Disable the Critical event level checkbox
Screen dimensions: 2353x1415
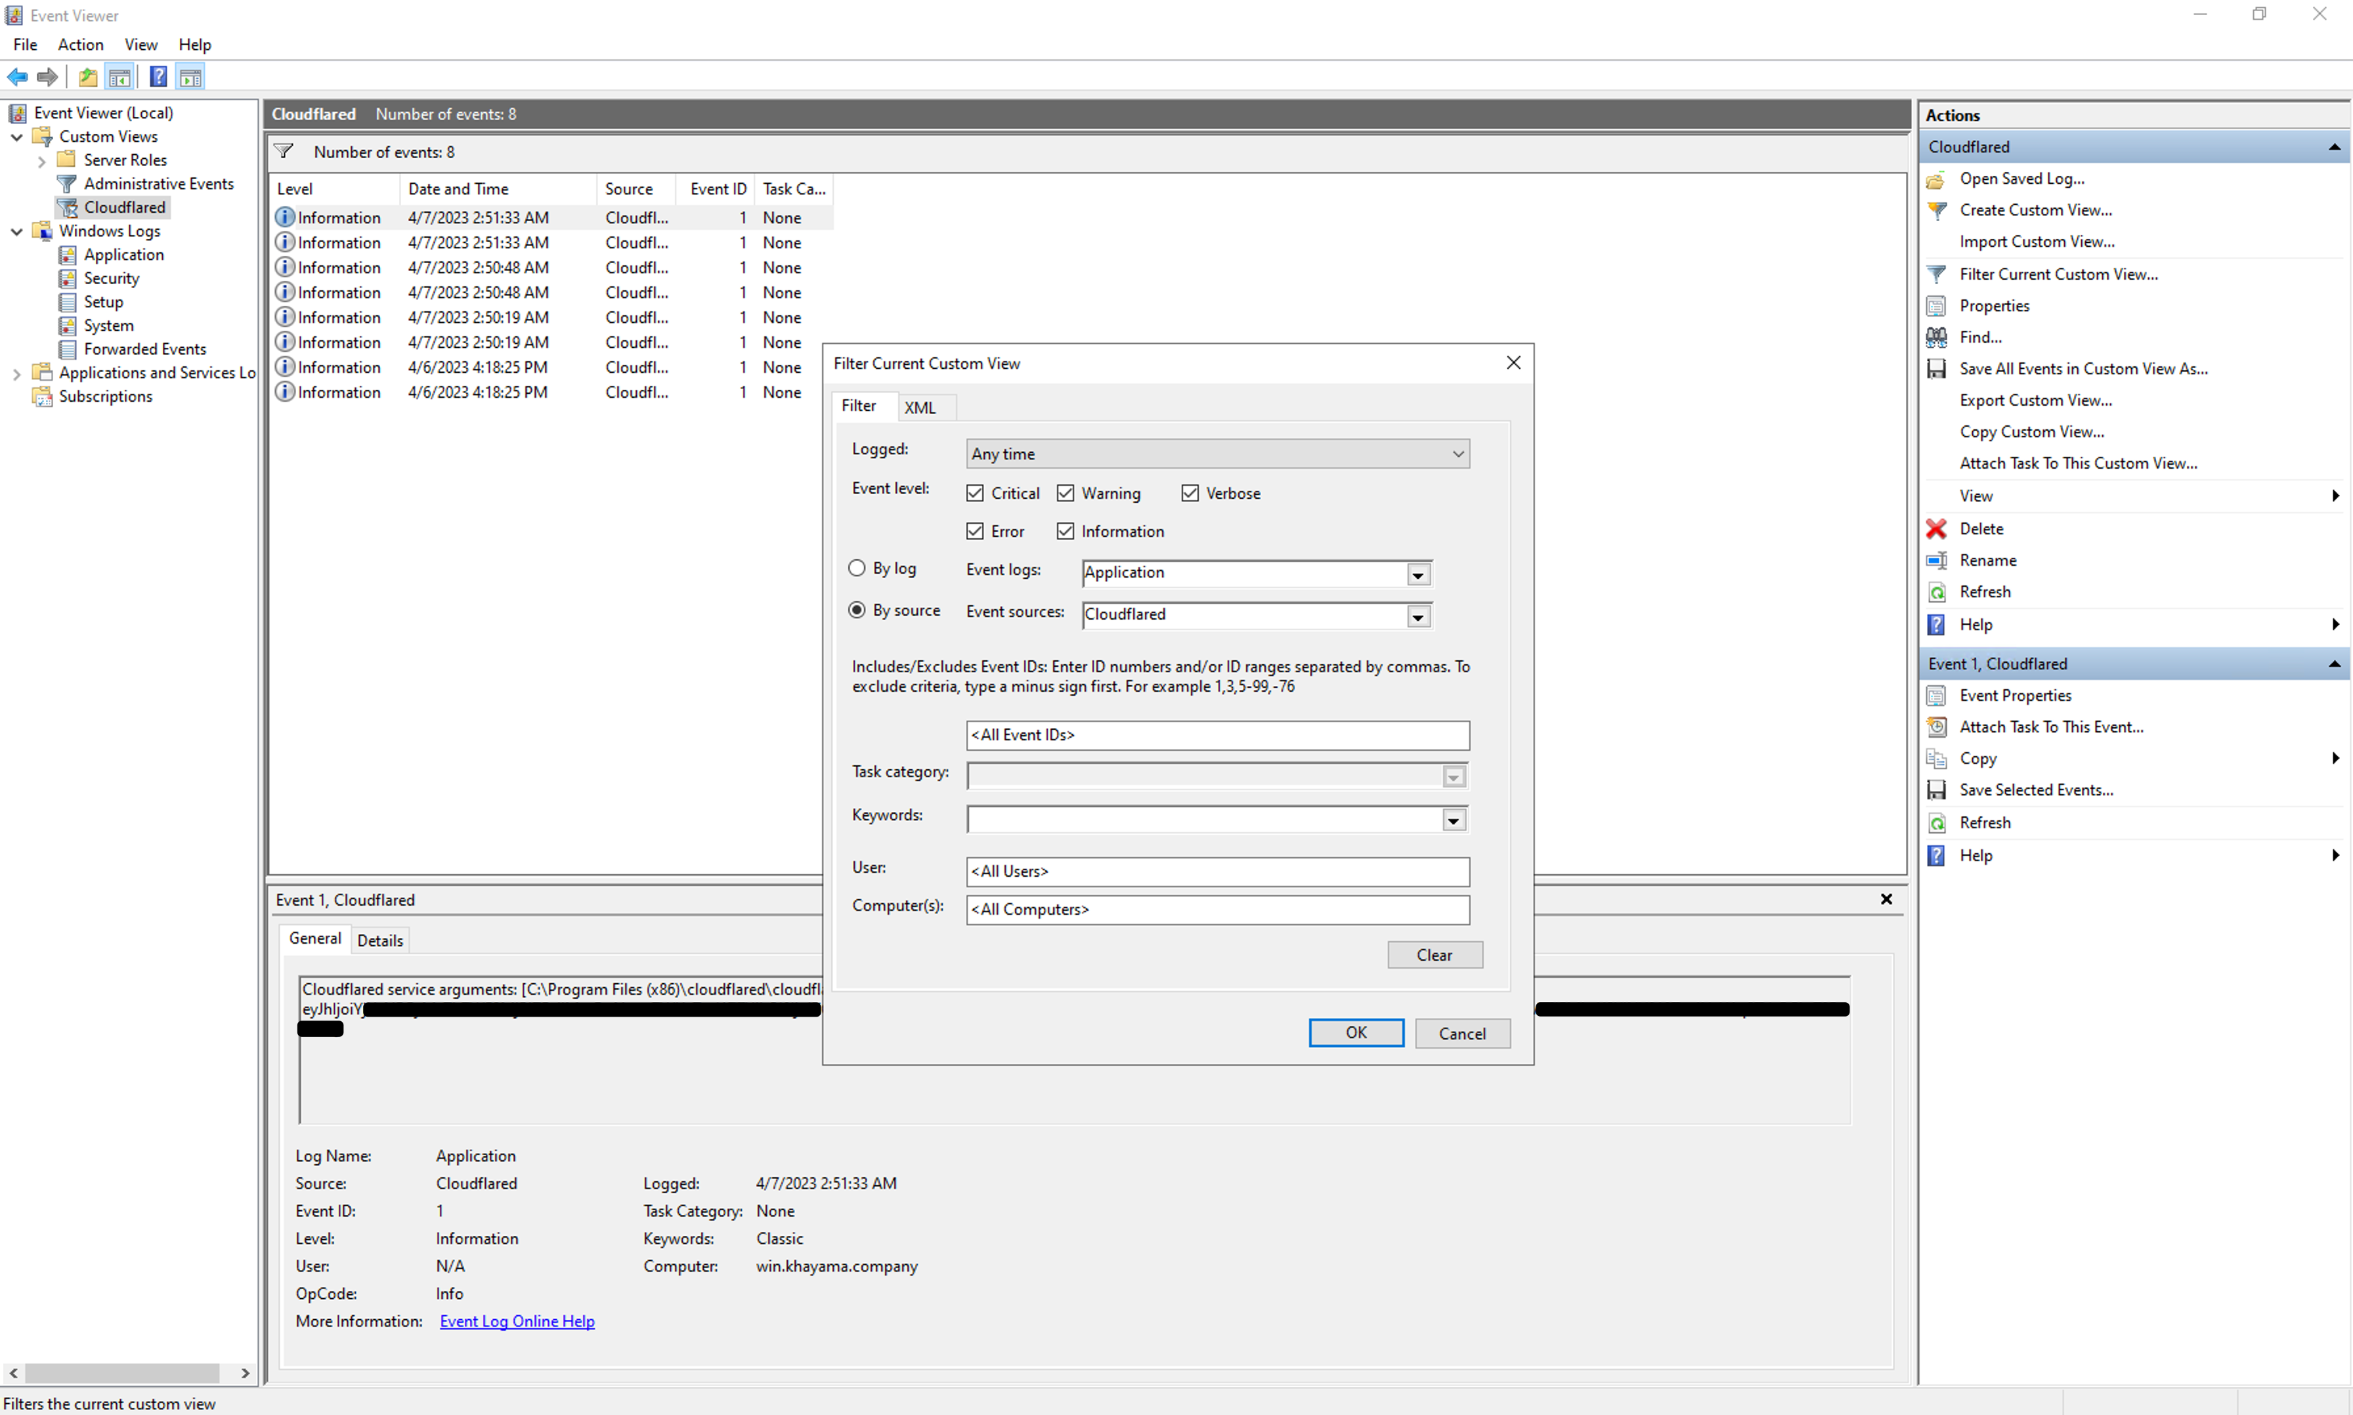[x=975, y=492]
